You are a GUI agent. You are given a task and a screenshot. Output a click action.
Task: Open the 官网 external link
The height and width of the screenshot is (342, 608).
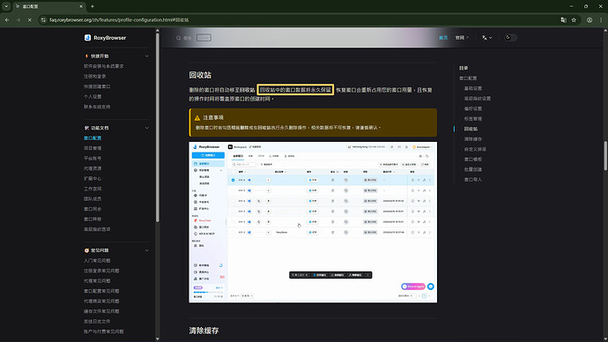pos(462,38)
